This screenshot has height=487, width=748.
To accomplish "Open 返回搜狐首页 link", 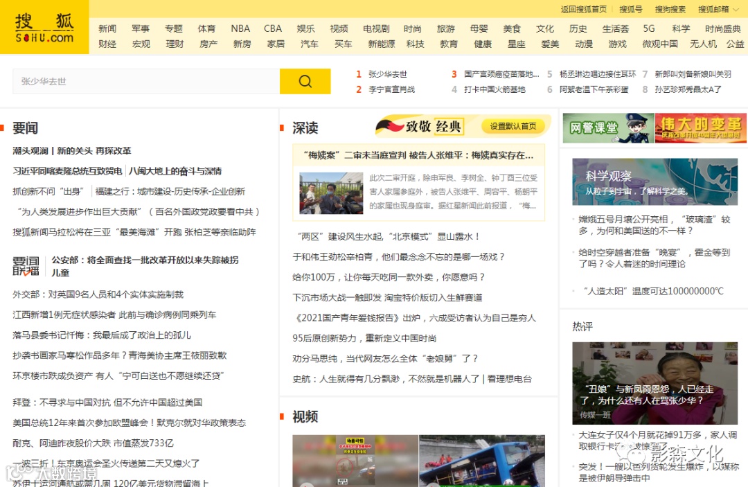I will click(583, 9).
